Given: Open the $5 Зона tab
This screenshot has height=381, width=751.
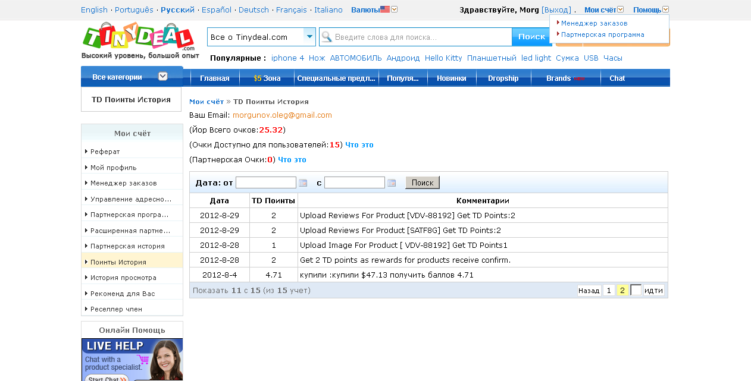Looking at the screenshot, I should point(267,78).
